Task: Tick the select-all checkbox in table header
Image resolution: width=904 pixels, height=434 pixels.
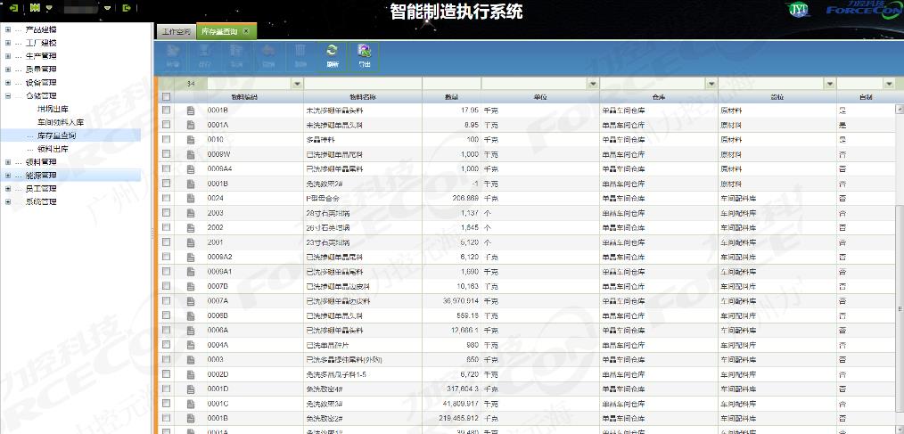Action: coord(167,97)
